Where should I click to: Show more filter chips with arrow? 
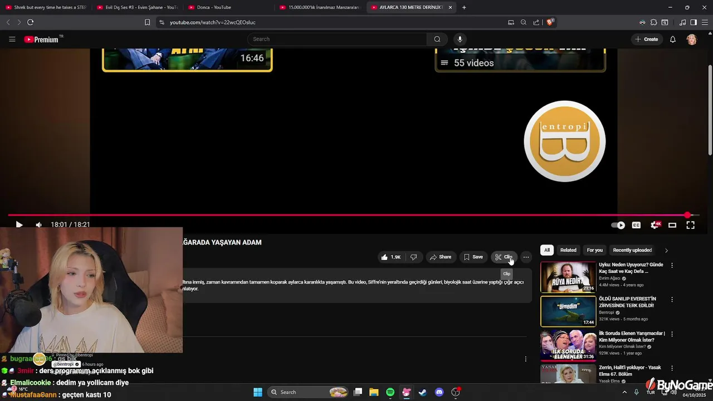tap(666, 250)
